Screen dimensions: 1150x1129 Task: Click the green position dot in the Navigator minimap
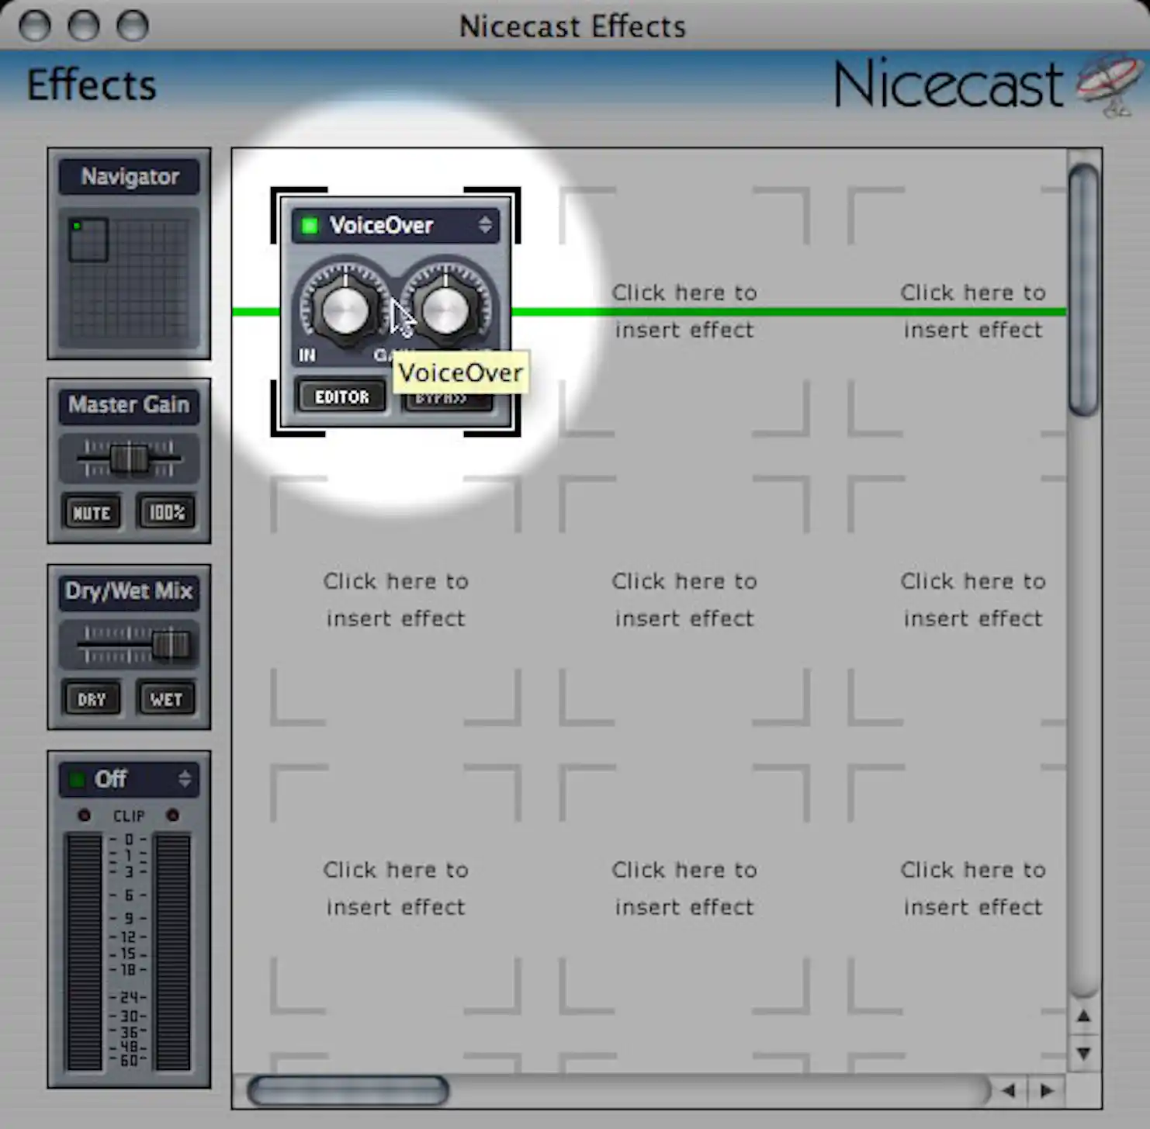(77, 224)
